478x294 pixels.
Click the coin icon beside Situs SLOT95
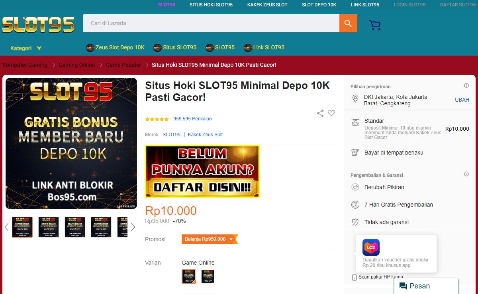[158, 48]
